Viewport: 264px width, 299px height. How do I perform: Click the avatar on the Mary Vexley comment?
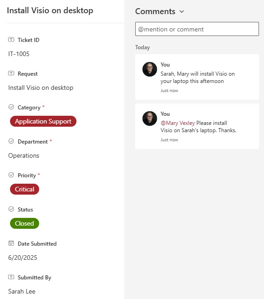150,119
